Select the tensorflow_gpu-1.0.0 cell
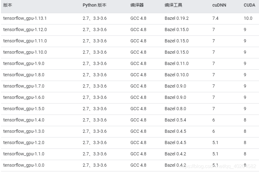Image resolution: width=259 pixels, height=172 pixels. [24, 165]
